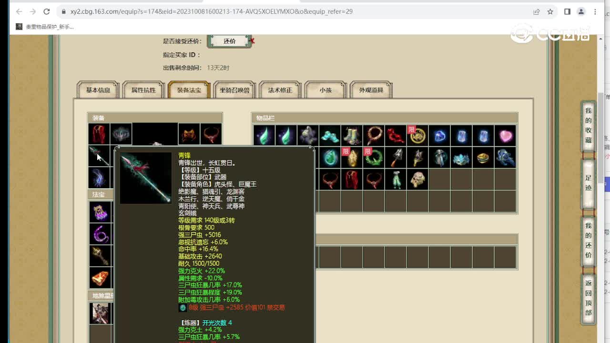Select the bronze necklace inventory item
Screen dimensions: 610x343
373,135
